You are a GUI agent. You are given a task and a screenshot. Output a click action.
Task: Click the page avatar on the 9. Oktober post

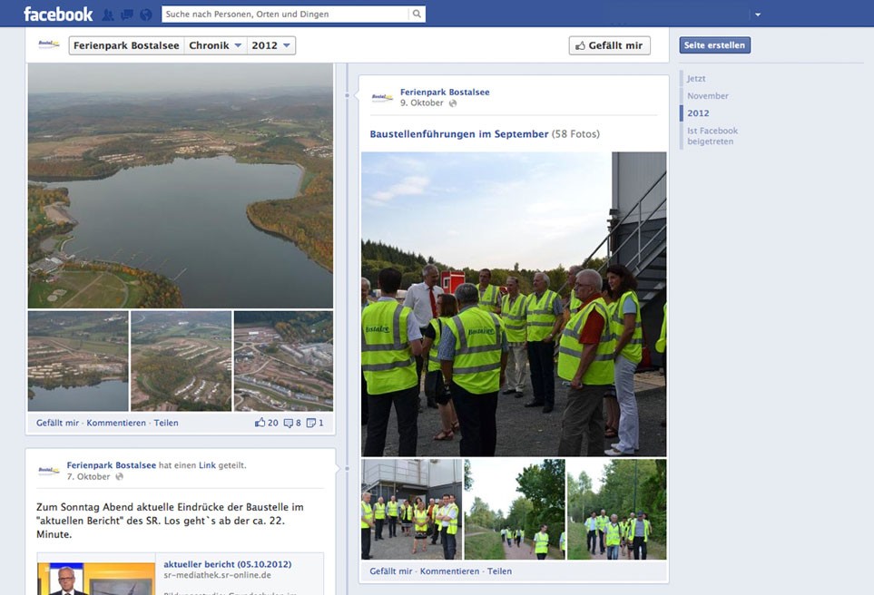[x=382, y=97]
